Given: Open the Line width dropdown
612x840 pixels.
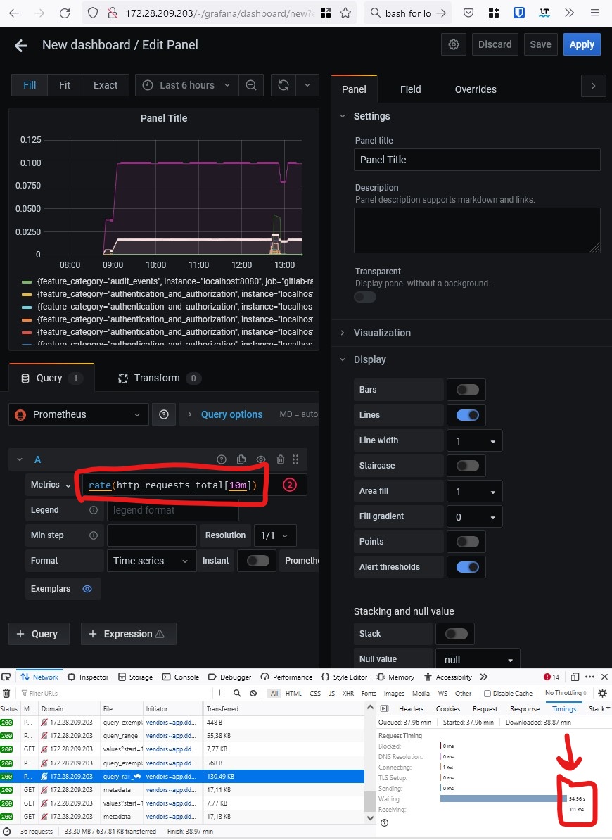Looking at the screenshot, I should click(474, 441).
